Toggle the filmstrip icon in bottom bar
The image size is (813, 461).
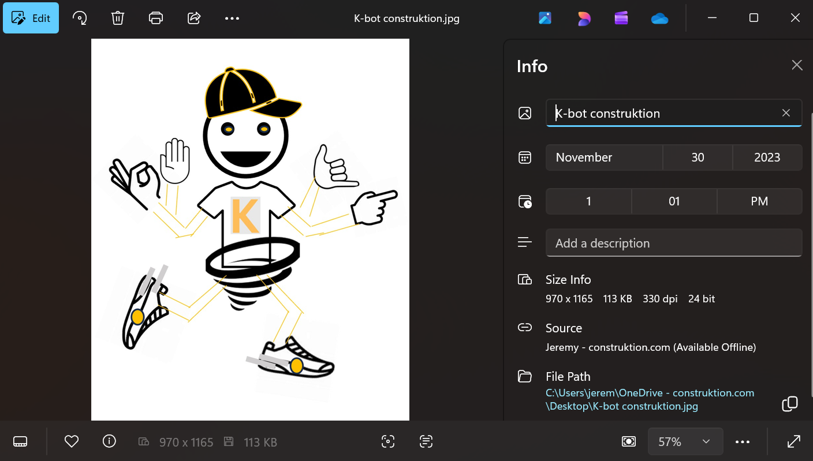(x=20, y=442)
